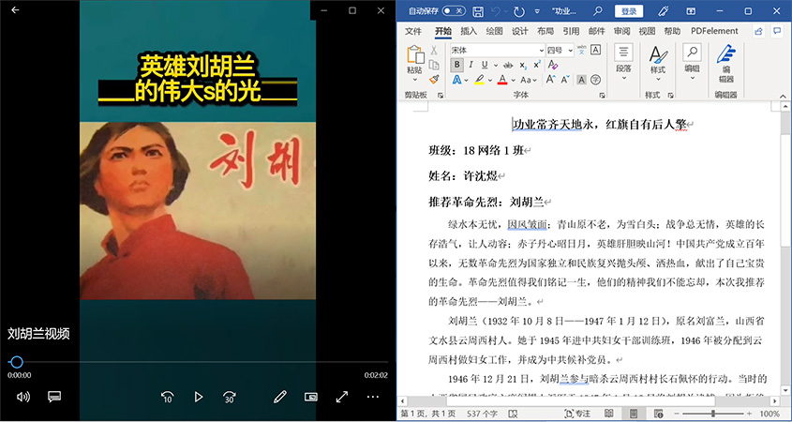Click the character border (boxed A) icon
This screenshot has width=792, height=422.
(595, 50)
